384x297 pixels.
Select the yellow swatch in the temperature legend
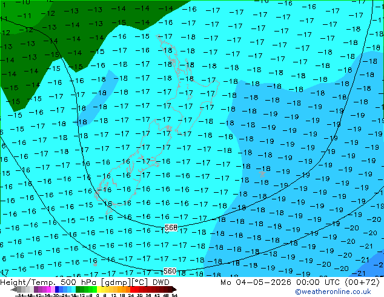99,289
